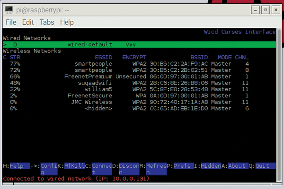Click BSSID CC:65:AD:EB:1E:D0
The image size is (284, 189).
[179, 108]
